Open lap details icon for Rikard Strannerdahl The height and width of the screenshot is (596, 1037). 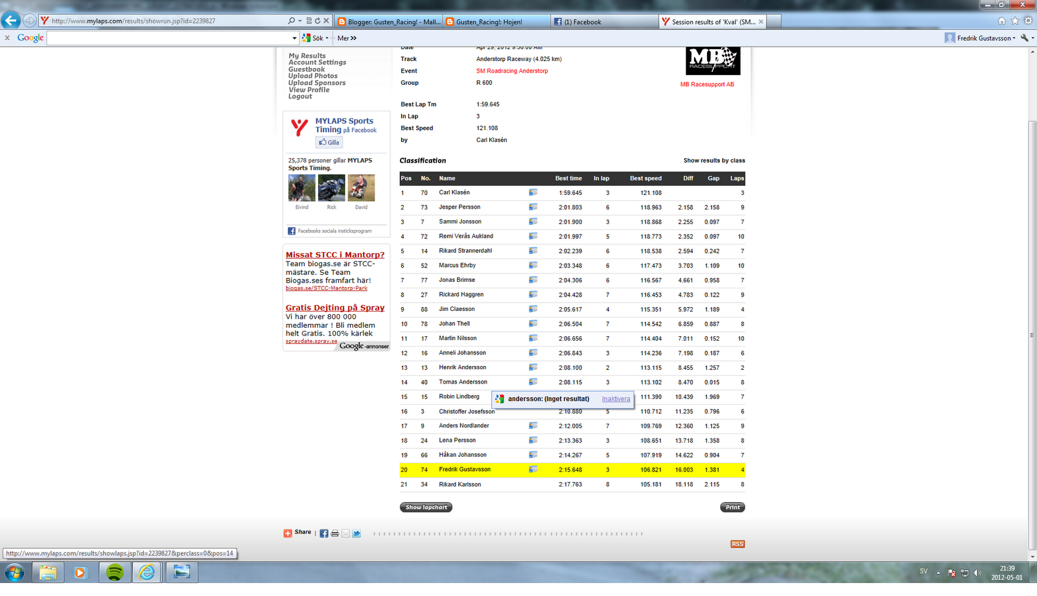pos(533,251)
